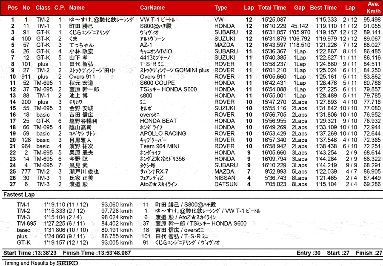Select the name '田代 智弘' in position 8
The height and width of the screenshot is (266, 383).
81,64
